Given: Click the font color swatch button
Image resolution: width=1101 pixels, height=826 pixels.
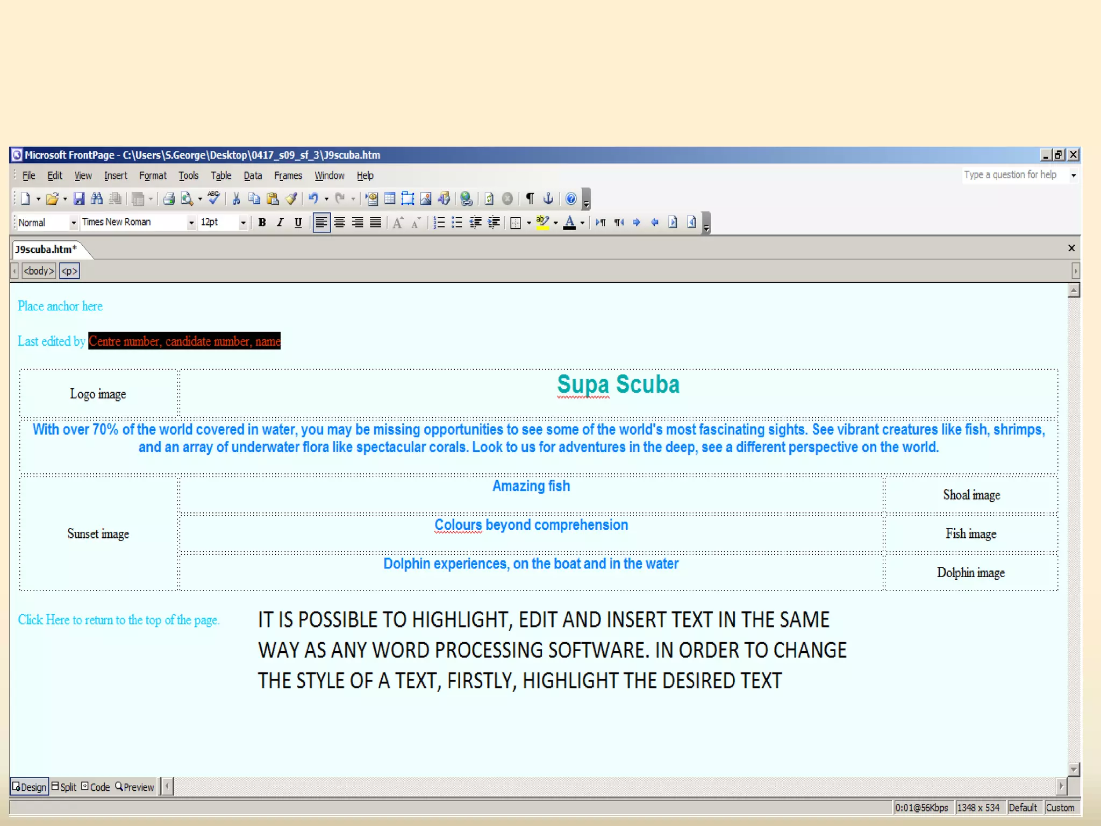Looking at the screenshot, I should pos(570,223).
